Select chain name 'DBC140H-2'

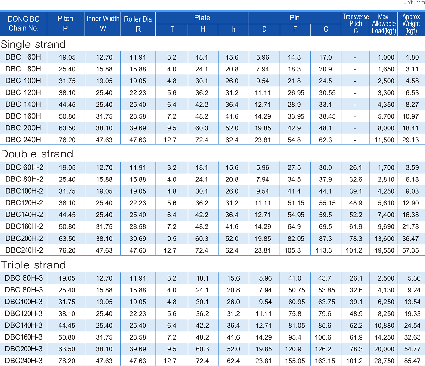click(x=24, y=215)
